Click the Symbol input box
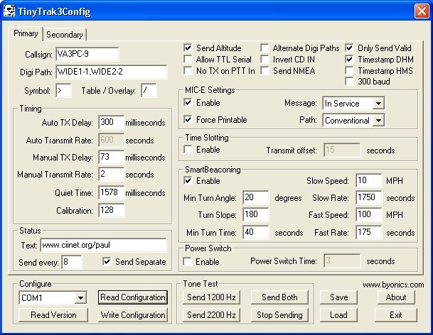This screenshot has height=335, width=433. 63,90
